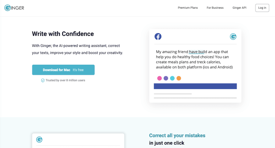The image size is (275, 148).
Task: Click the Log in button
Action: click(x=262, y=8)
